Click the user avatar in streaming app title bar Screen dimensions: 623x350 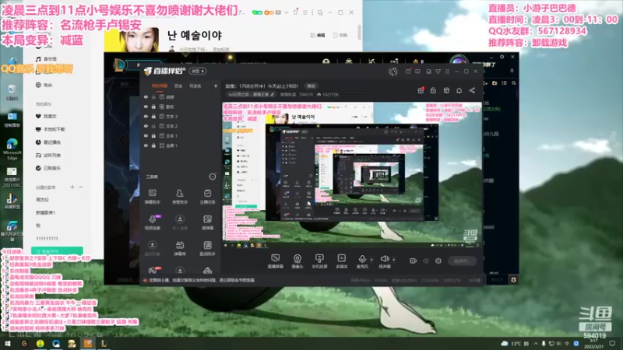coord(393,72)
